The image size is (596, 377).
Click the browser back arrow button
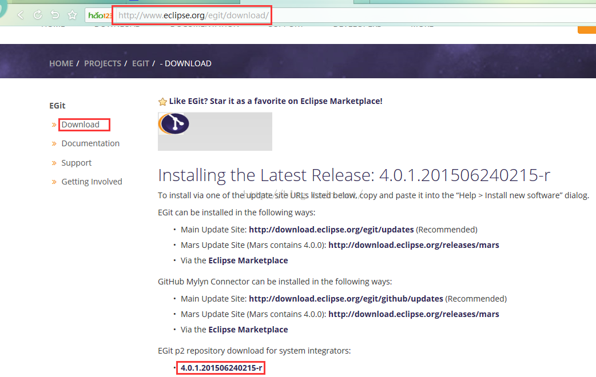click(21, 15)
